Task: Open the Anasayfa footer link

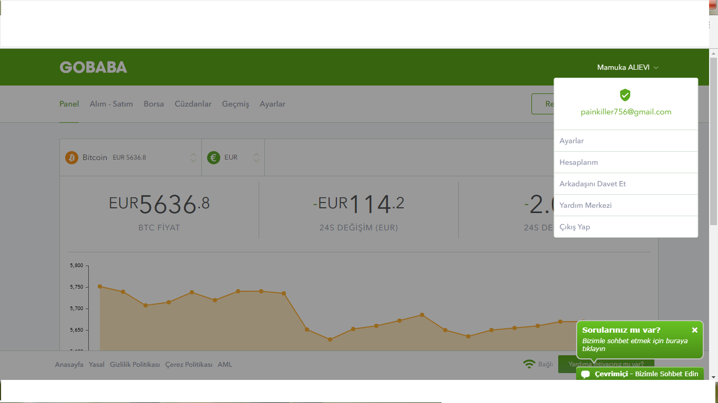Action: pos(69,364)
